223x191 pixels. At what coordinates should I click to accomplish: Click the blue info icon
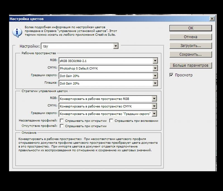17,32
